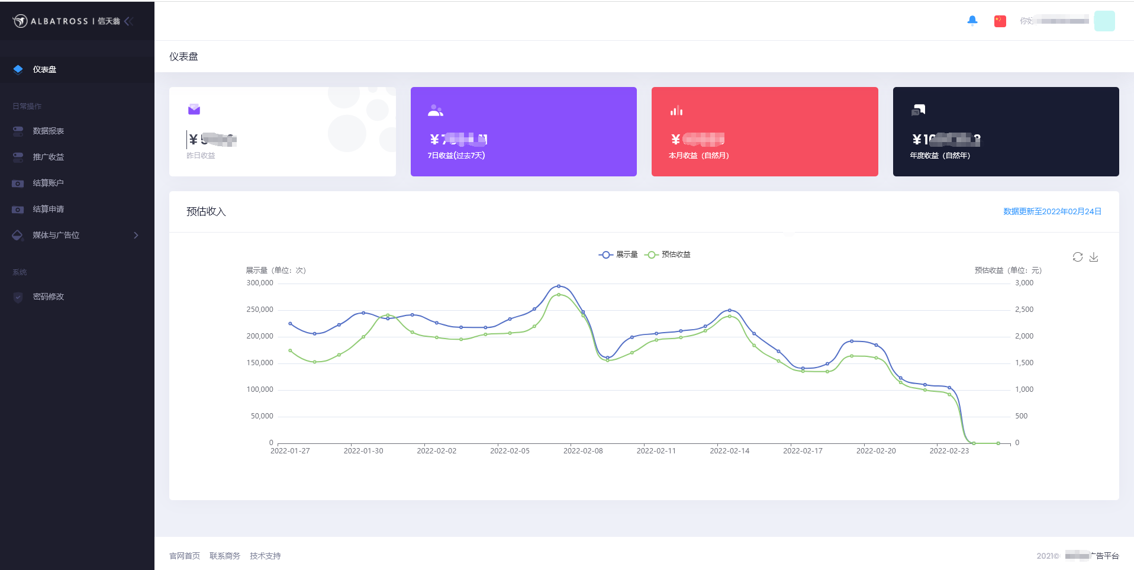Click the users icon on the 7日收益 card
Viewport: 1134px width, 570px height.
436,111
